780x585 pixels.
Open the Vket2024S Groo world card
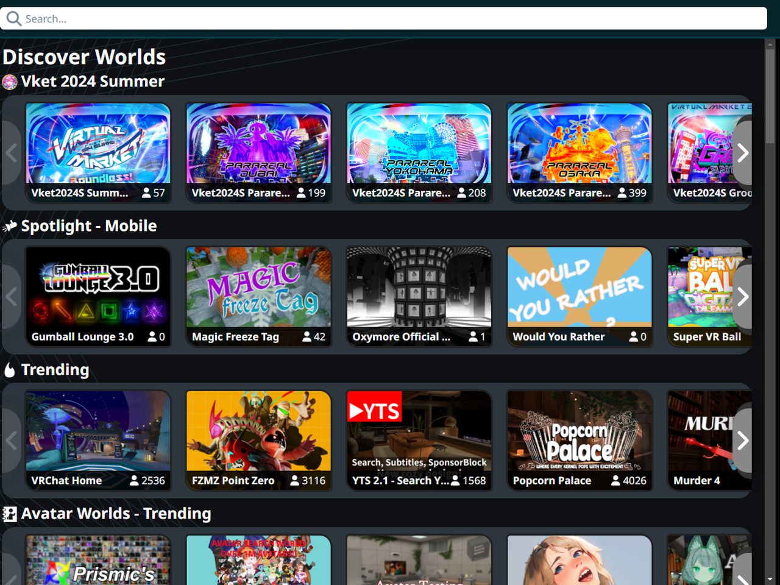tap(709, 152)
